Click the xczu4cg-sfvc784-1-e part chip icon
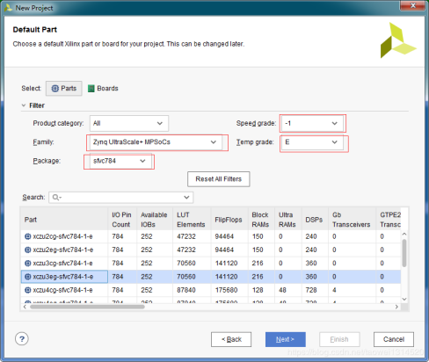This screenshot has height=362, width=429. (x=28, y=290)
